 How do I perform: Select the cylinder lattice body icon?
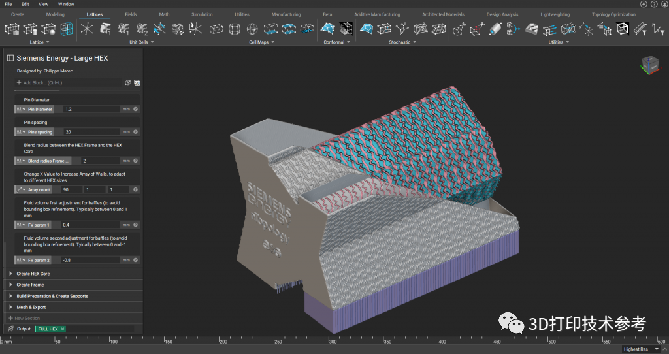coord(30,29)
